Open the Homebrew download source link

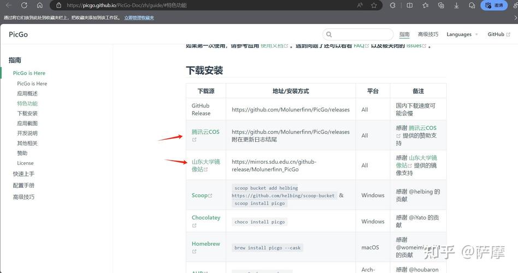206,244
